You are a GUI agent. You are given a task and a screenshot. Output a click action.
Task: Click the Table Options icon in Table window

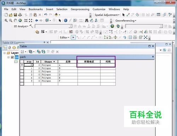[x=22, y=52]
